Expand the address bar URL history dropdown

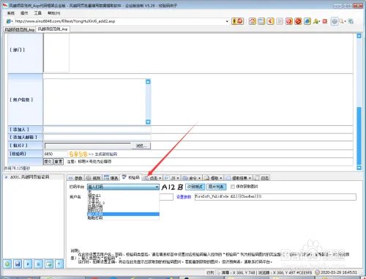(227, 21)
